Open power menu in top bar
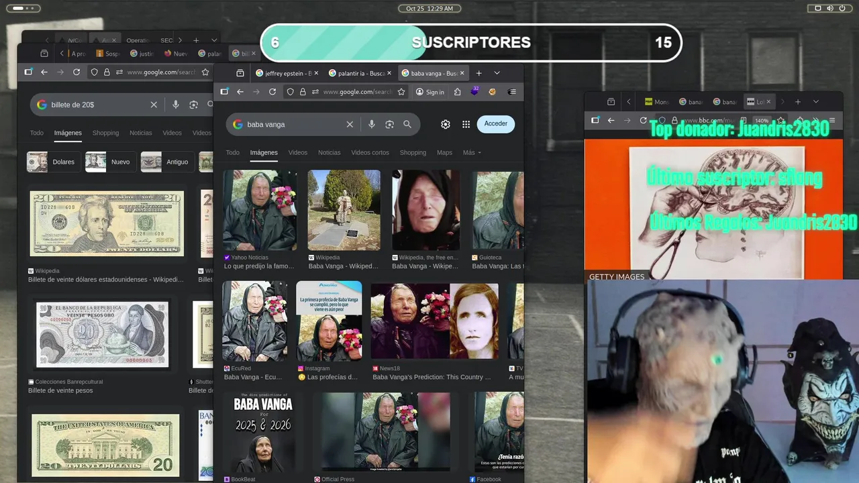The width and height of the screenshot is (859, 483). tap(842, 8)
